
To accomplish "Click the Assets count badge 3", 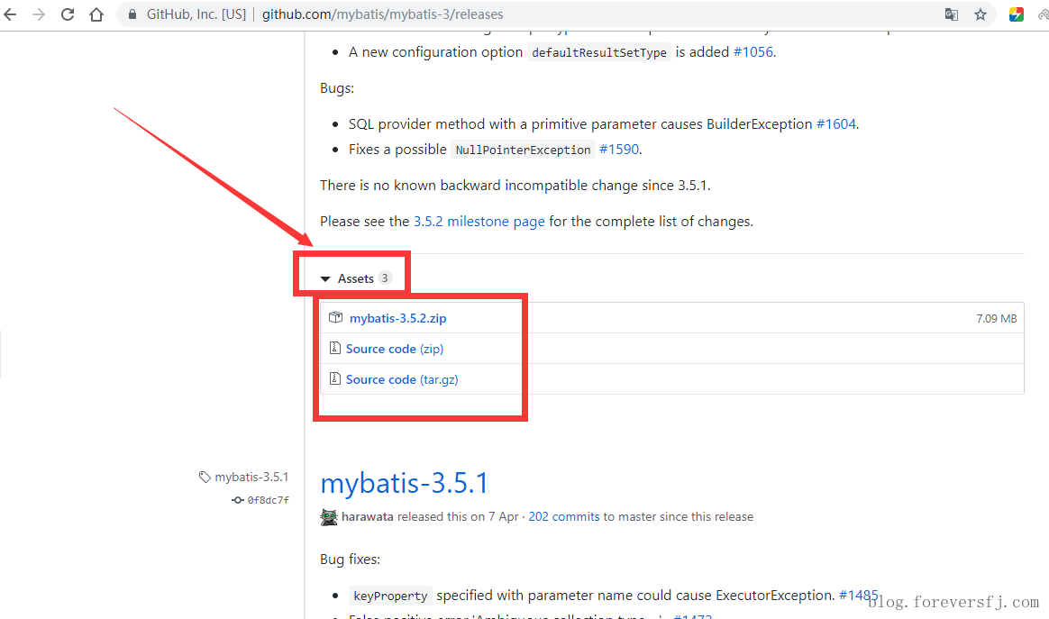I will click(x=385, y=278).
